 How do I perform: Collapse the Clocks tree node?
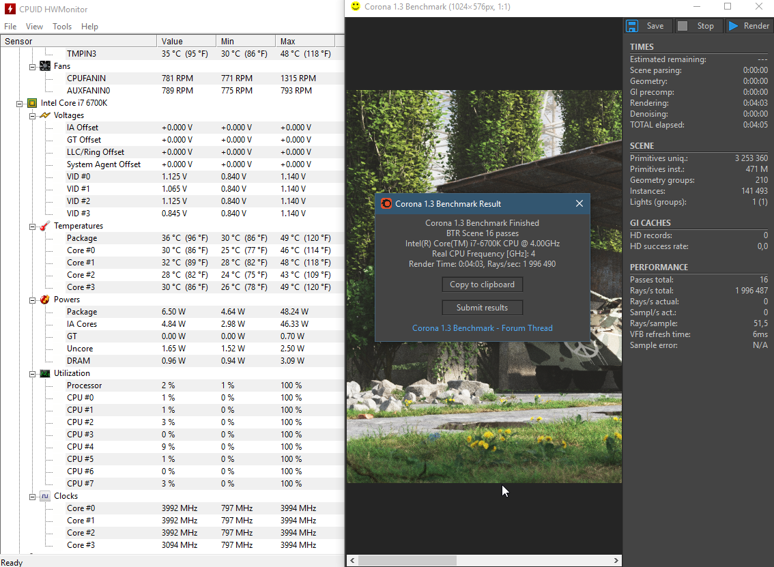[32, 497]
